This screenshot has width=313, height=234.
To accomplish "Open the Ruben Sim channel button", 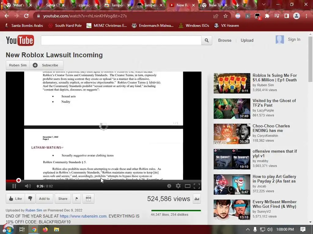I will click(x=18, y=65).
